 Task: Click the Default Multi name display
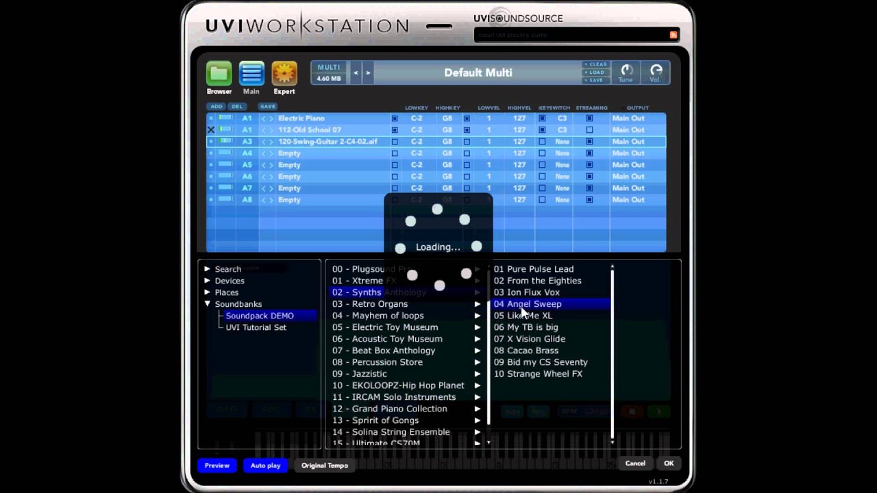coord(478,73)
